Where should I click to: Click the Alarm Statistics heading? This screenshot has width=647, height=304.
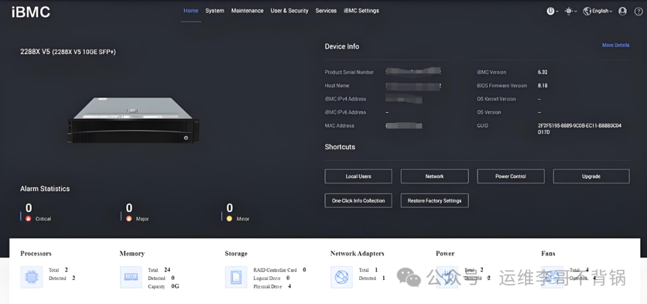coord(45,189)
